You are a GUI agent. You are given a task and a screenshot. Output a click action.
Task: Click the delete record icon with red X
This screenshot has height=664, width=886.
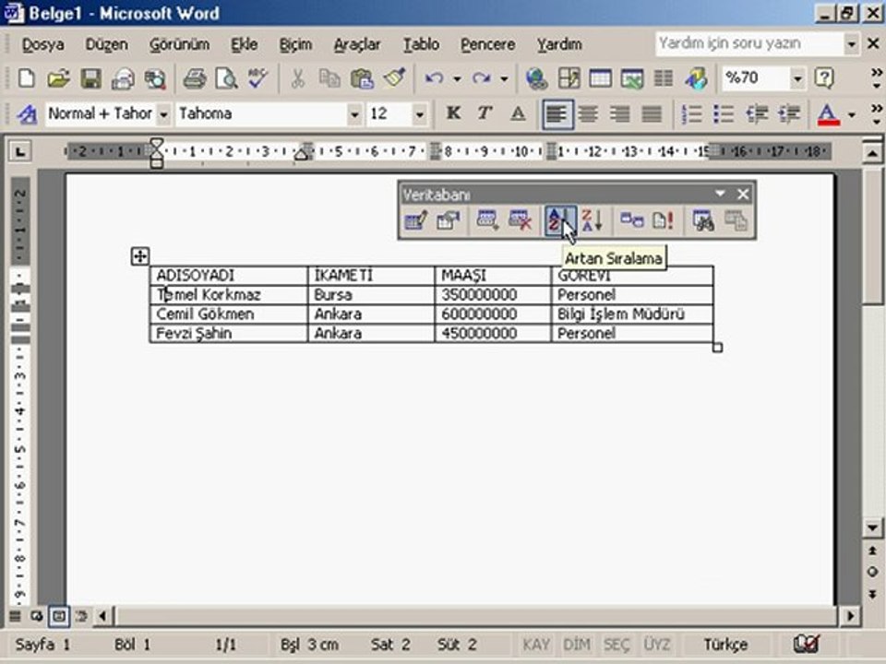point(520,220)
